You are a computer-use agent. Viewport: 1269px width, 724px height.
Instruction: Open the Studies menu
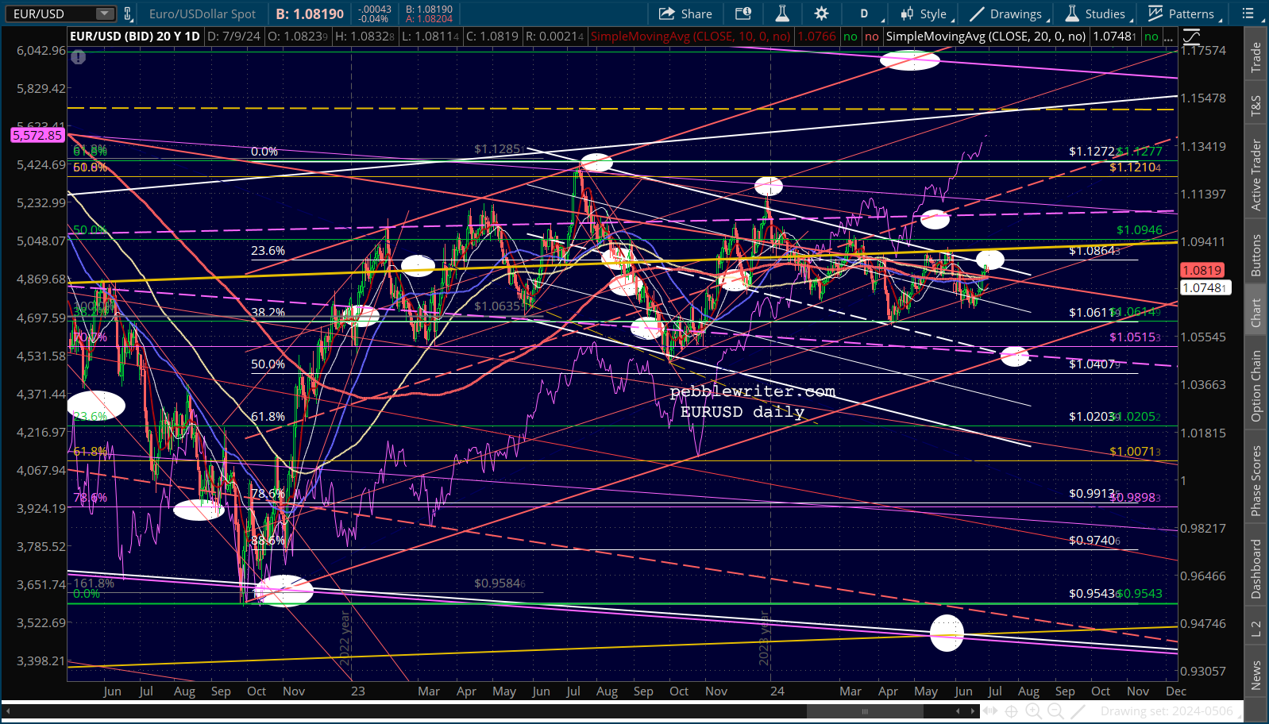(x=1097, y=13)
